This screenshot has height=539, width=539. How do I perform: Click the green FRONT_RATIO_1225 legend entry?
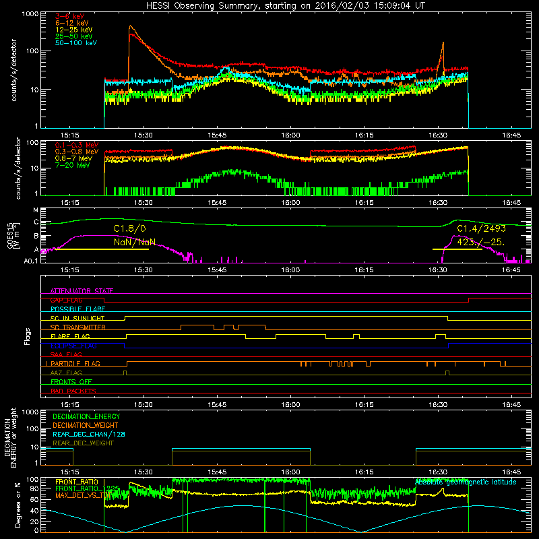pos(88,488)
